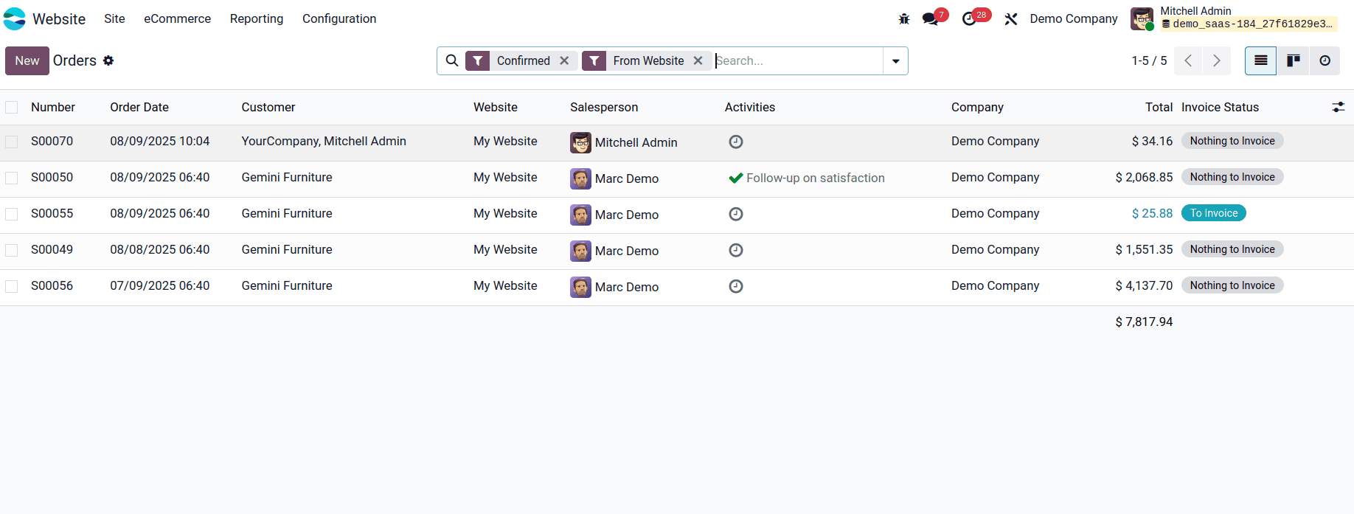This screenshot has width=1354, height=514.
Task: Select checkbox for order S00049
Action: pyautogui.click(x=12, y=250)
